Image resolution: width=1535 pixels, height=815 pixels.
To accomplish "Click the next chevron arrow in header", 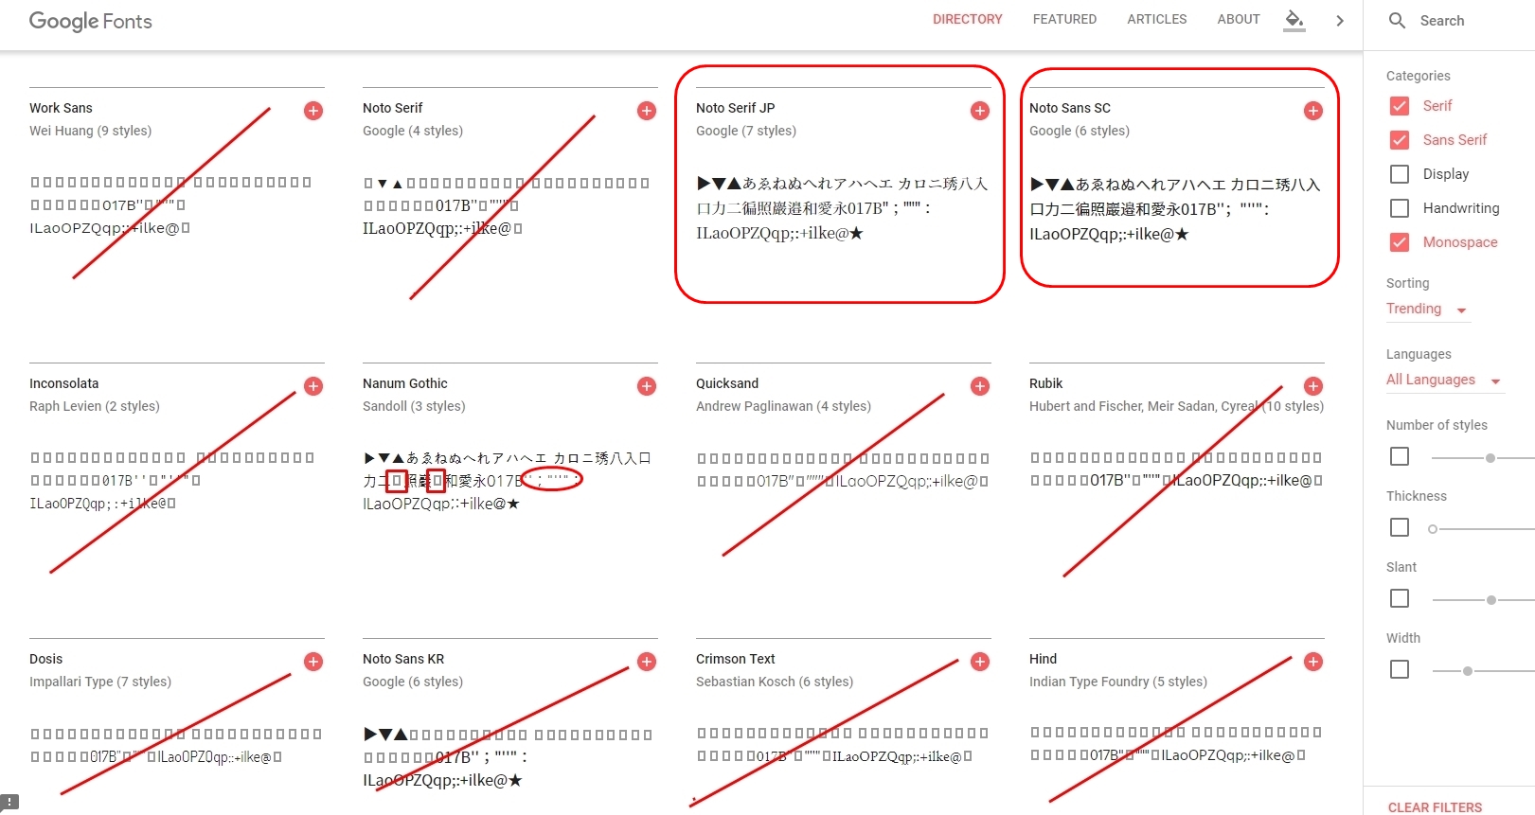I will point(1340,21).
